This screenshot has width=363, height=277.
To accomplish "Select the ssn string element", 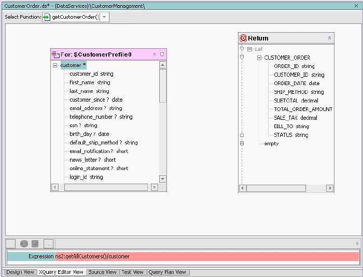I will (x=83, y=126).
